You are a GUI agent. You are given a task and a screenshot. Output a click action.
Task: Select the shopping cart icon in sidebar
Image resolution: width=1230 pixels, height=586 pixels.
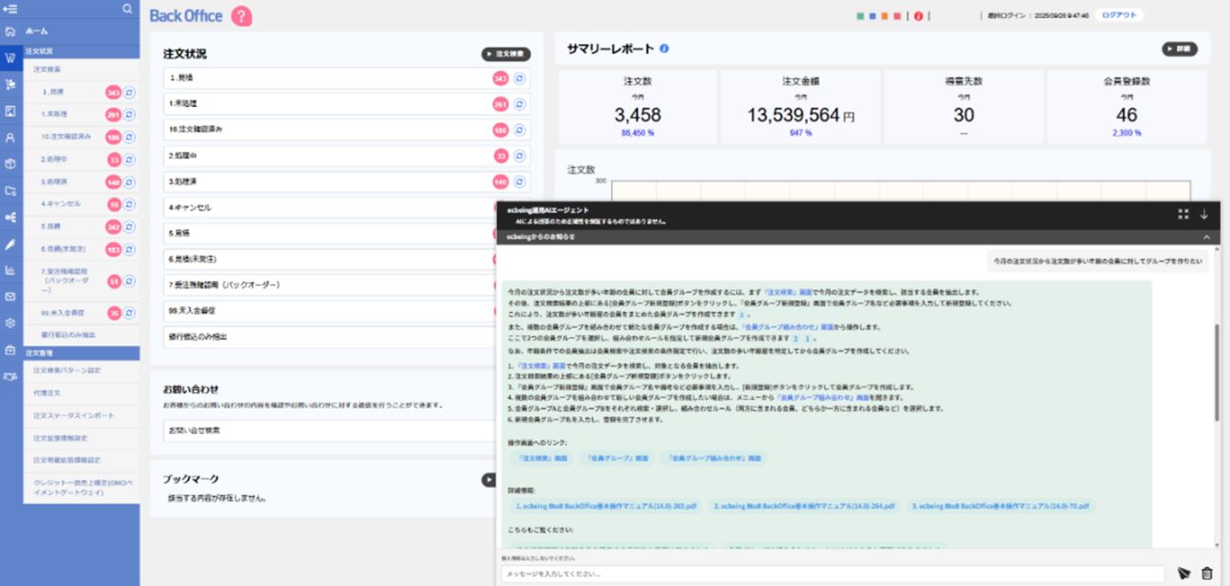pos(11,55)
